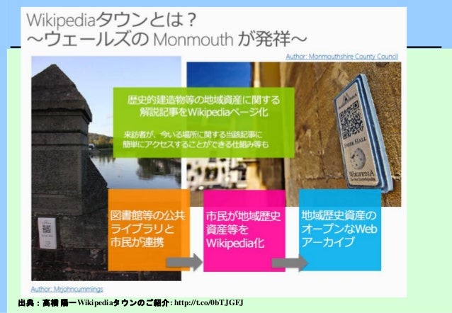This screenshot has width=452, height=313.
Task: Click the gray arrow between orange and pink boxes
Action: [x=184, y=262]
